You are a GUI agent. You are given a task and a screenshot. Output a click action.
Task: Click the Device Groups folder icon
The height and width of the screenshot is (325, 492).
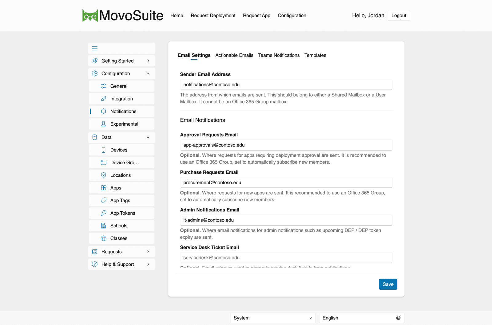(104, 162)
